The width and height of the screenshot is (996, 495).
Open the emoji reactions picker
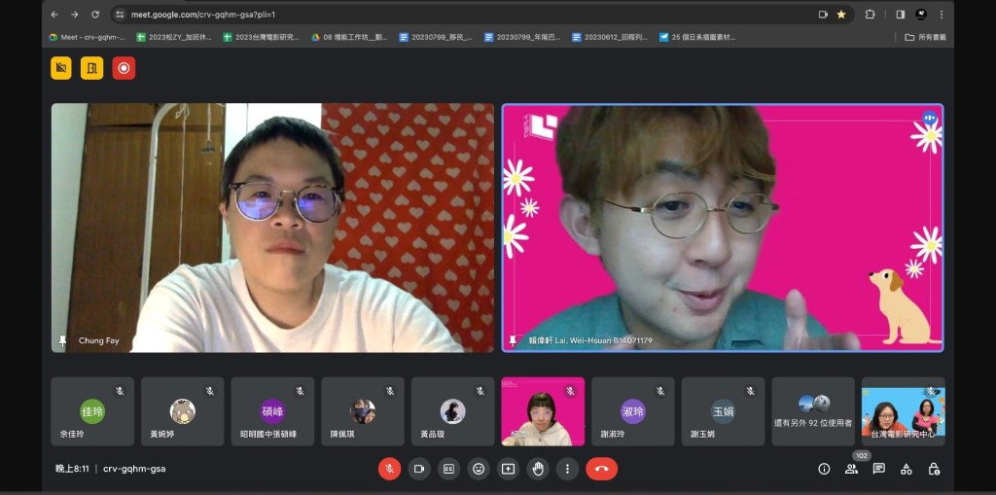point(479,469)
